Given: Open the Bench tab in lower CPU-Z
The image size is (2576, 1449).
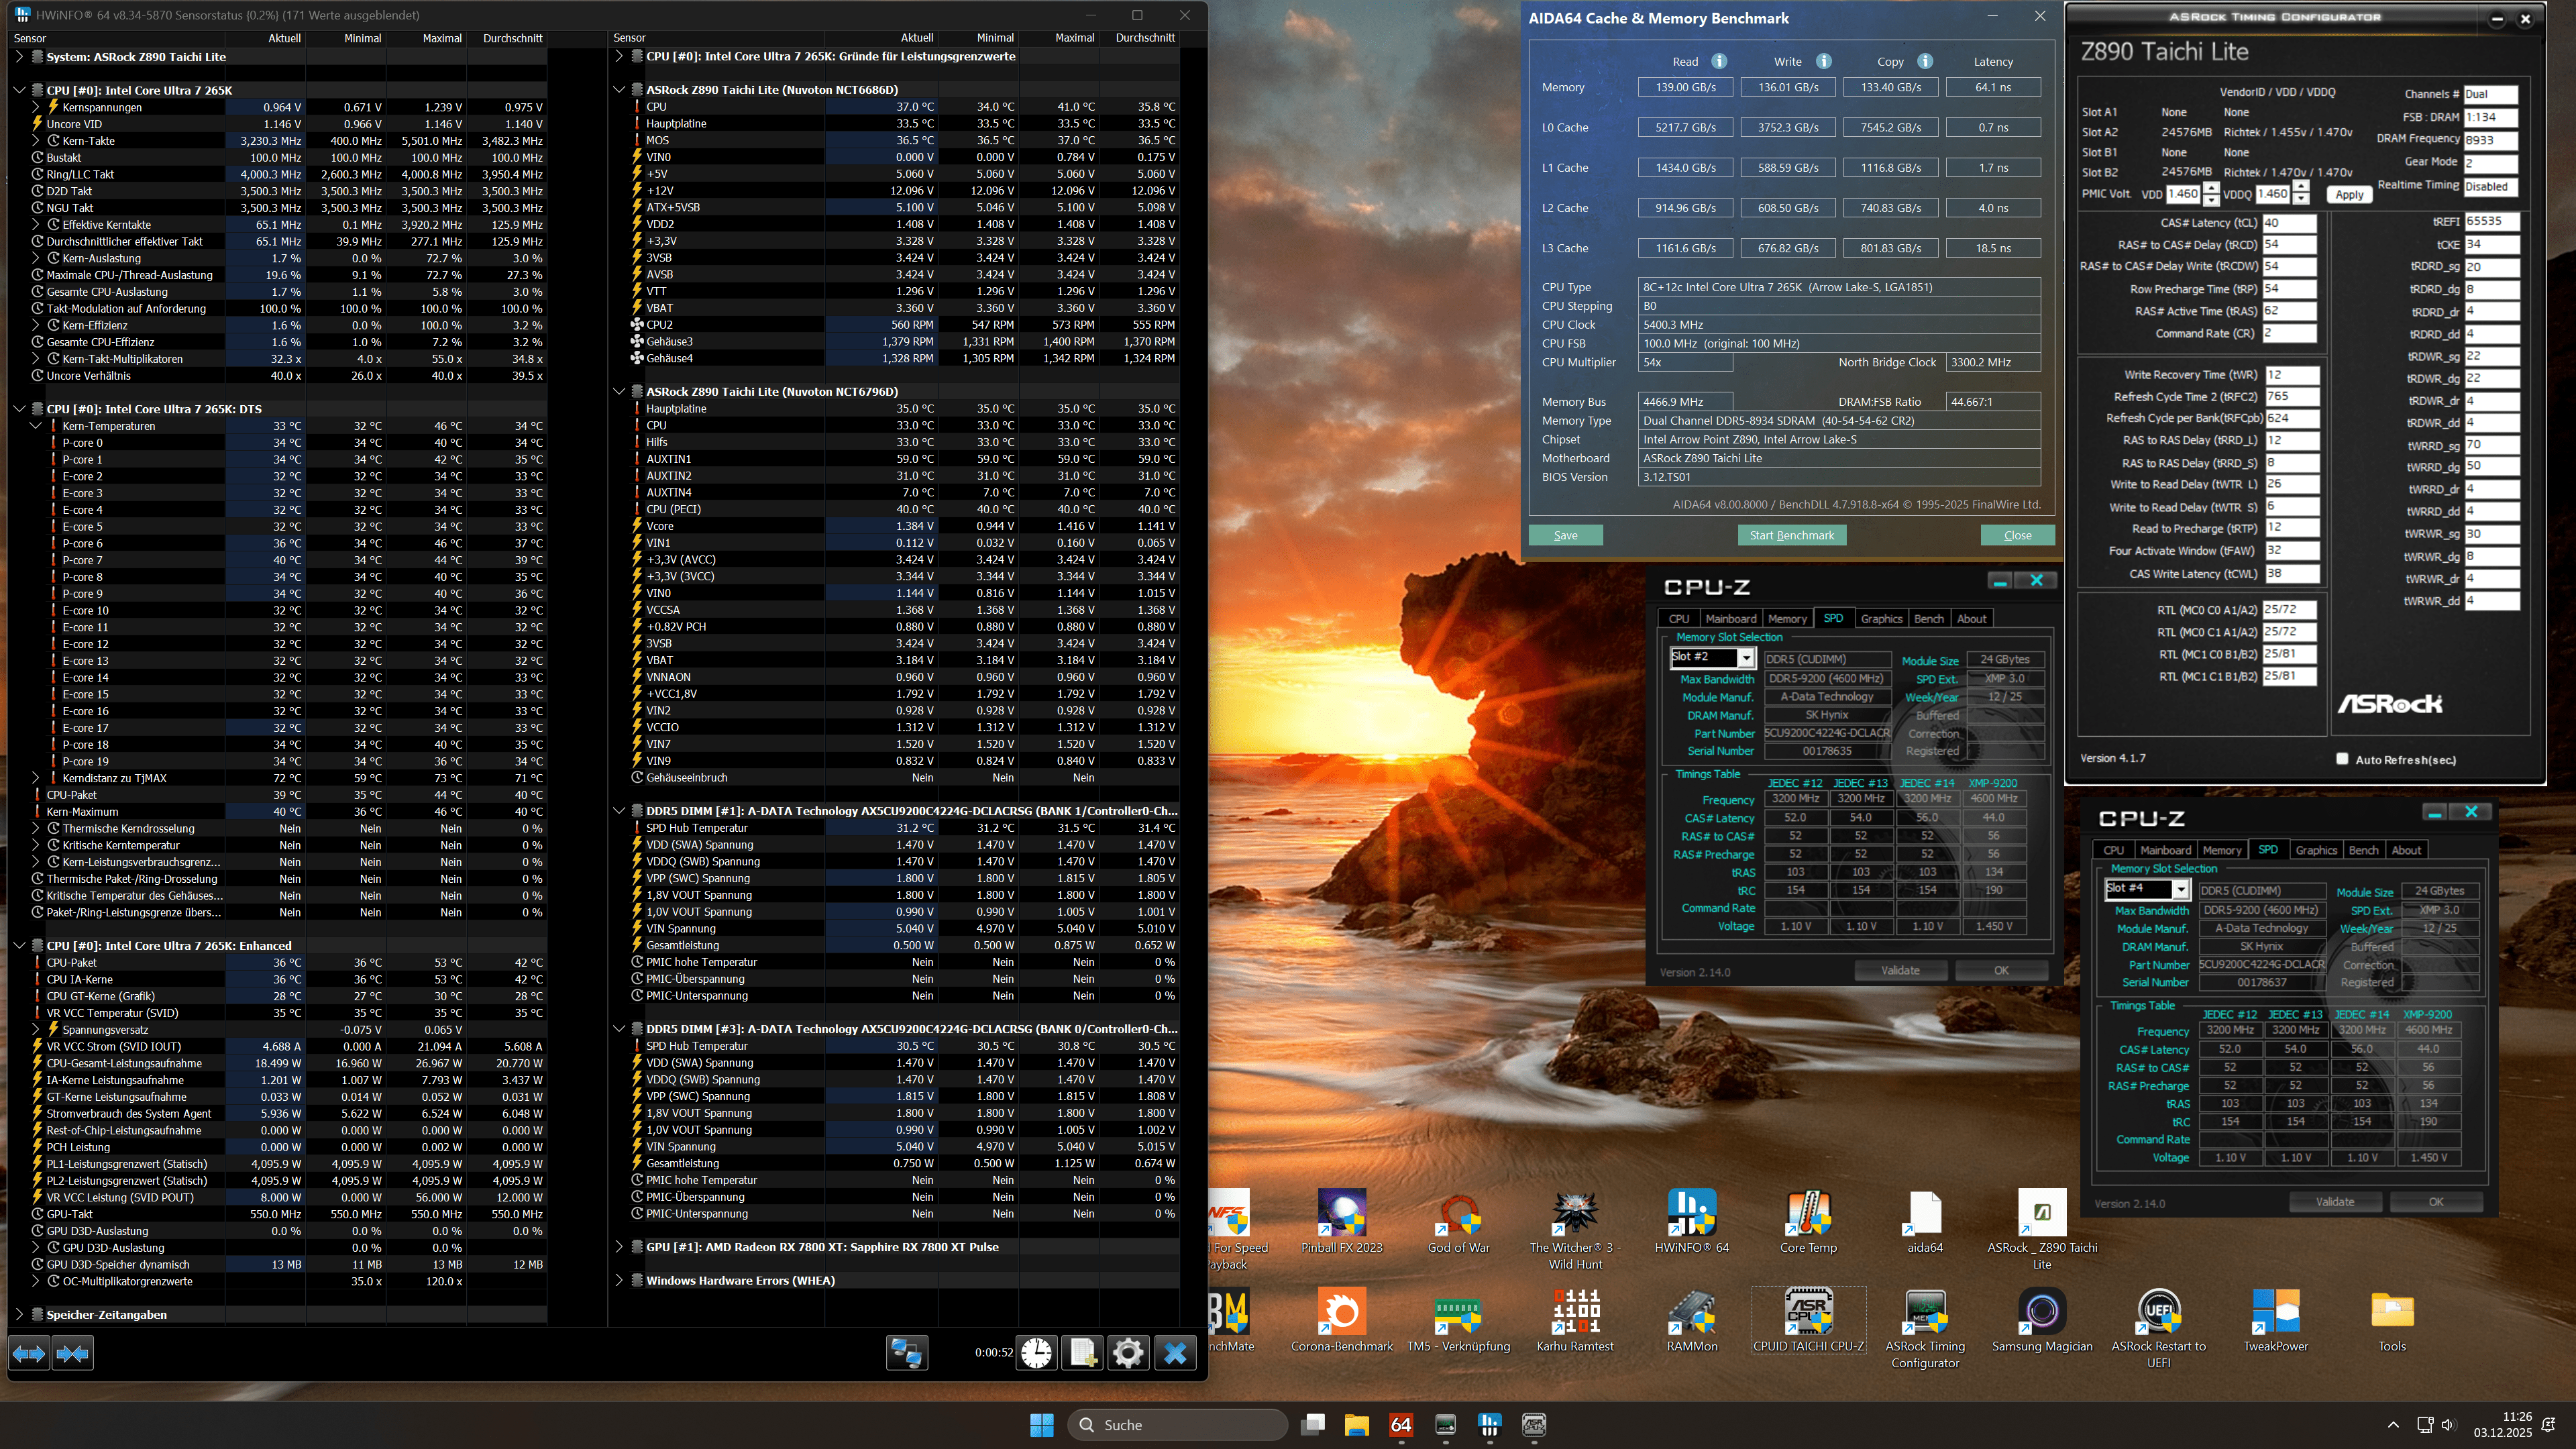Looking at the screenshot, I should (2363, 850).
